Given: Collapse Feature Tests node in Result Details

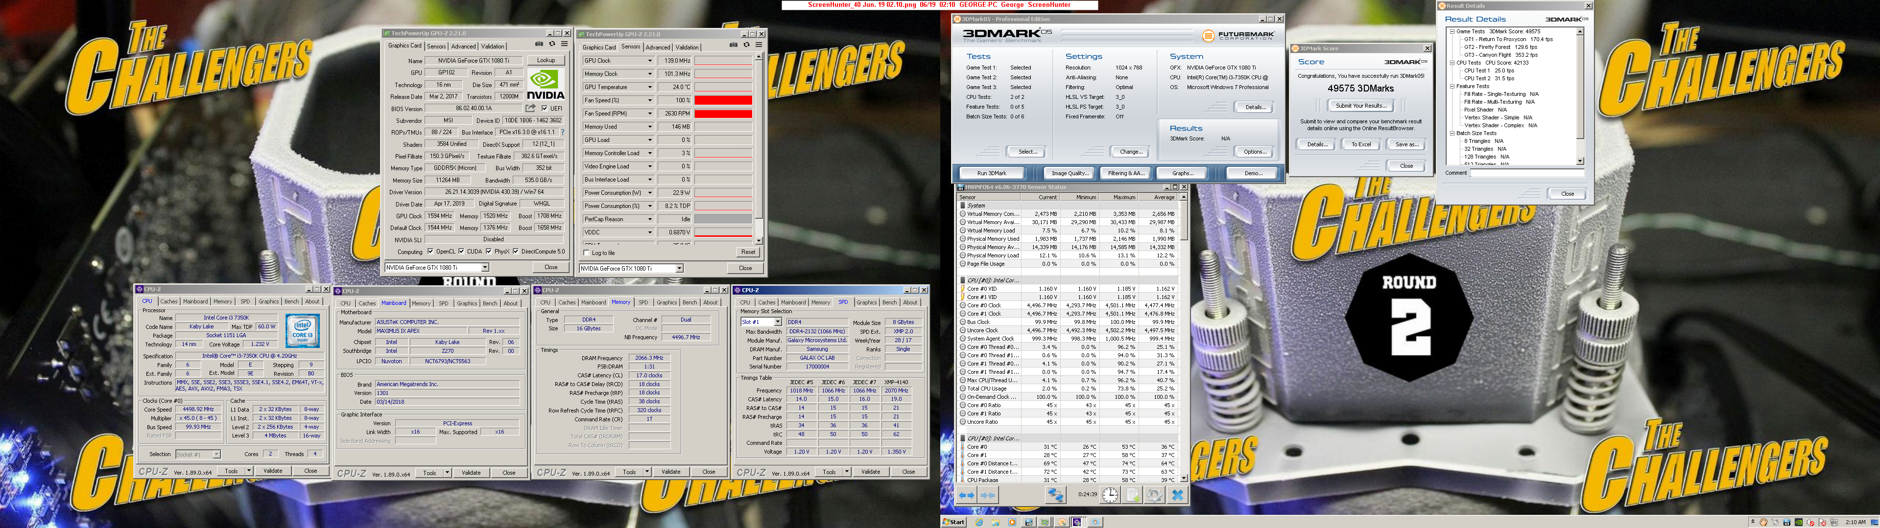Looking at the screenshot, I should [1452, 86].
